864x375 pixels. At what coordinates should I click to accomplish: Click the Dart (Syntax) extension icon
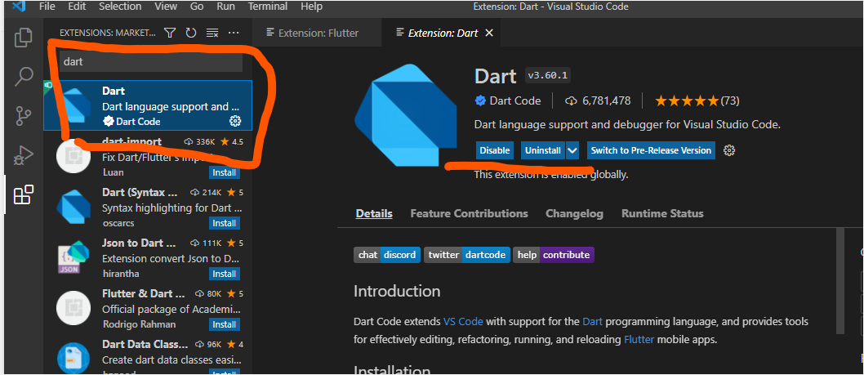[73, 208]
